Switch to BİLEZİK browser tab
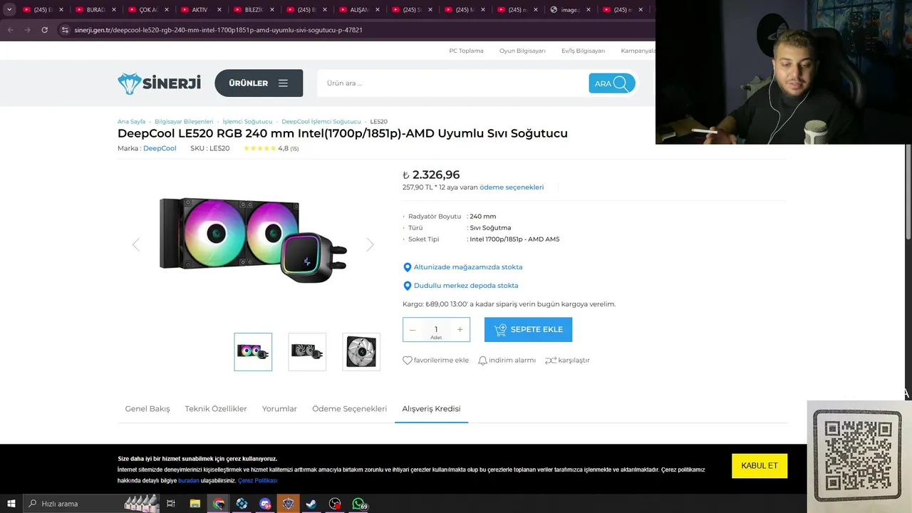This screenshot has height=513, width=912. [254, 10]
